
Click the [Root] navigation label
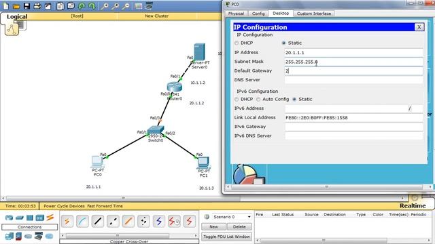pos(77,16)
